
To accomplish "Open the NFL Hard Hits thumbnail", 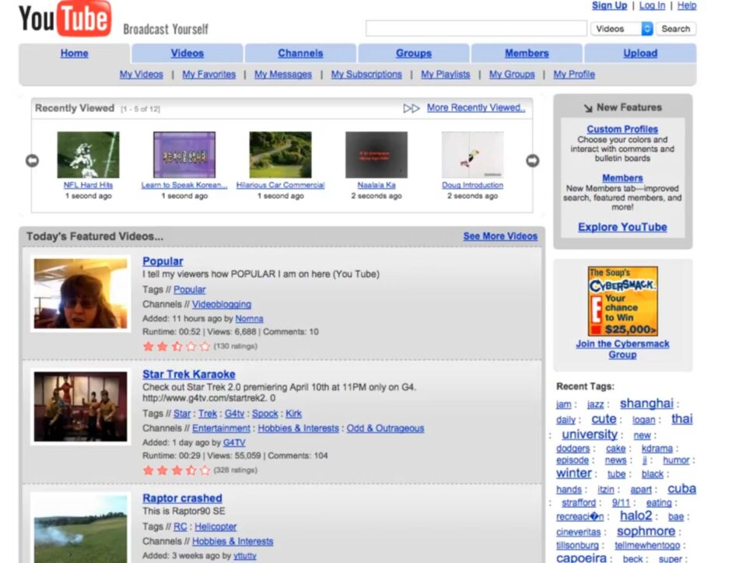I will click(x=89, y=155).
